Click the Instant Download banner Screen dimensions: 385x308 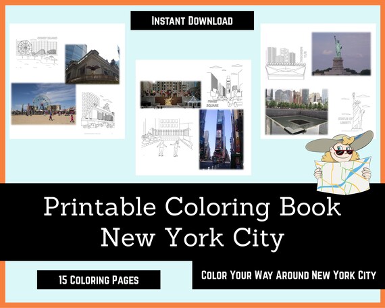(x=192, y=20)
